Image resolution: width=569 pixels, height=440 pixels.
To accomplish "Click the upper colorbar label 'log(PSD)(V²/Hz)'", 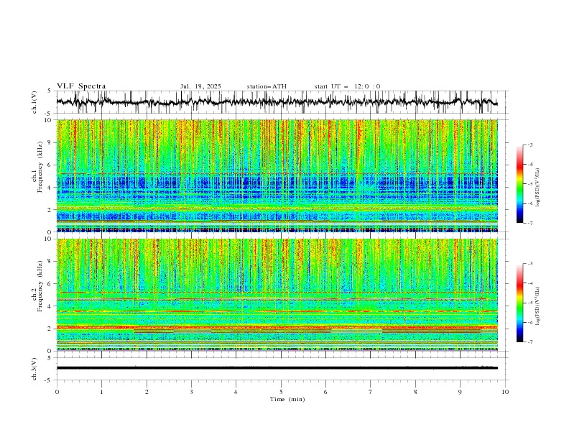I will (x=538, y=188).
